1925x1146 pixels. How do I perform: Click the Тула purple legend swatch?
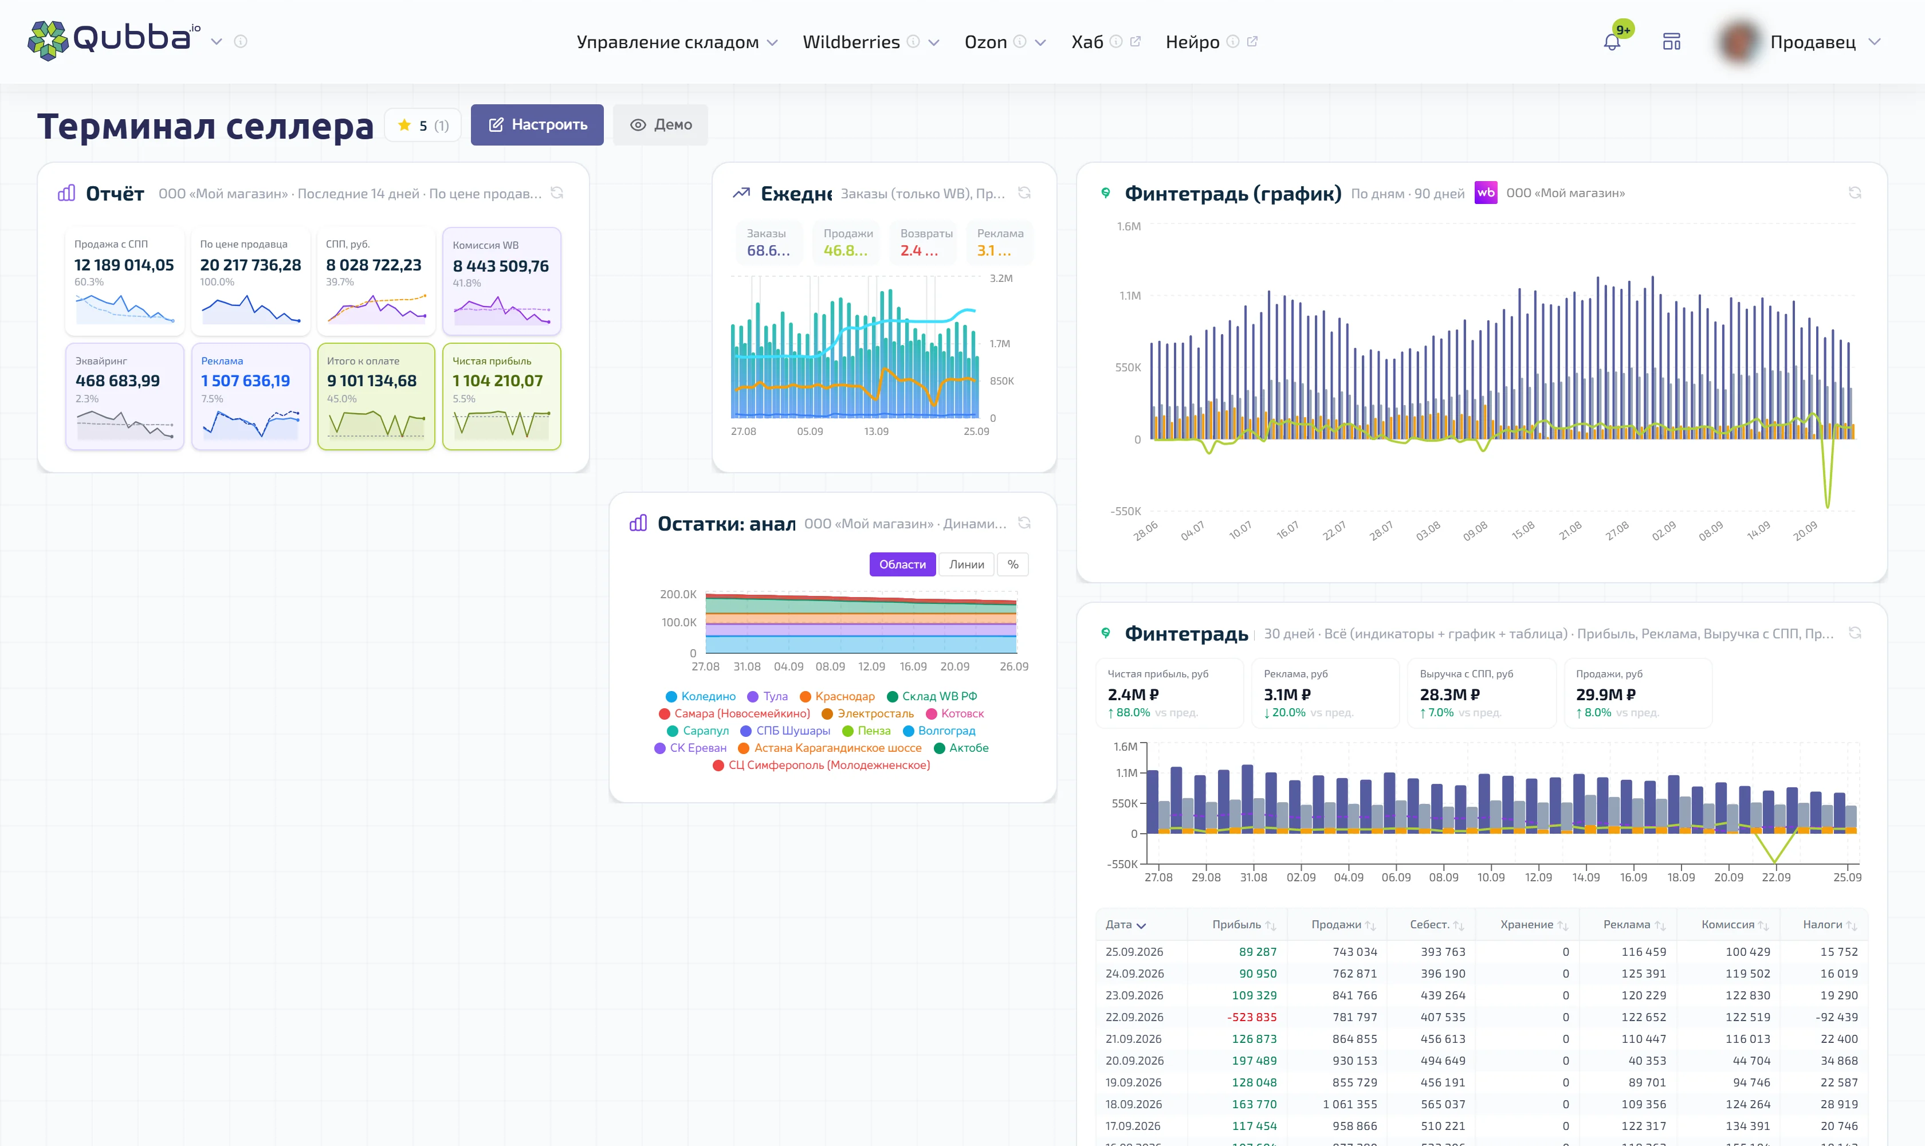(x=753, y=697)
